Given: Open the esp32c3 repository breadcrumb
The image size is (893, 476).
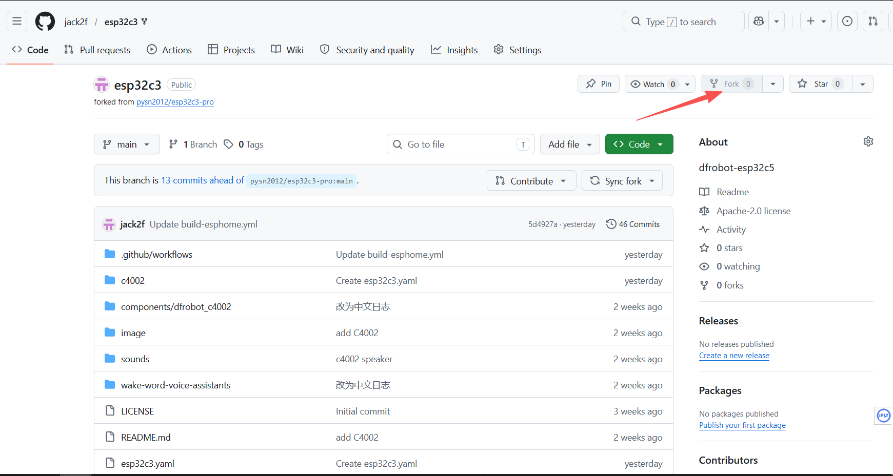Looking at the screenshot, I should [x=121, y=22].
